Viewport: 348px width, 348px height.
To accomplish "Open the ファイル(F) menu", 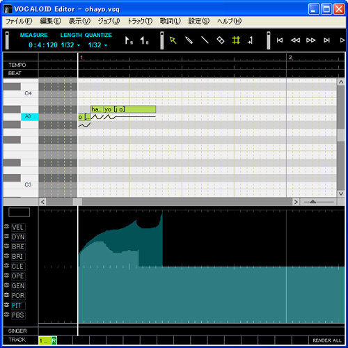I will pyautogui.click(x=19, y=22).
